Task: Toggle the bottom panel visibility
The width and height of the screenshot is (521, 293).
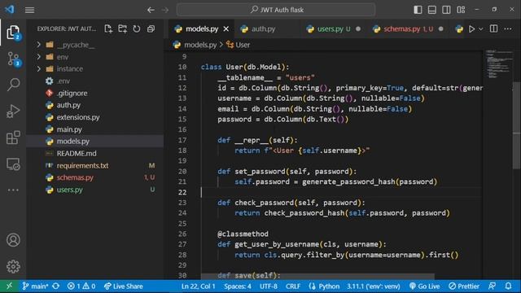Action: pyautogui.click(x=432, y=10)
